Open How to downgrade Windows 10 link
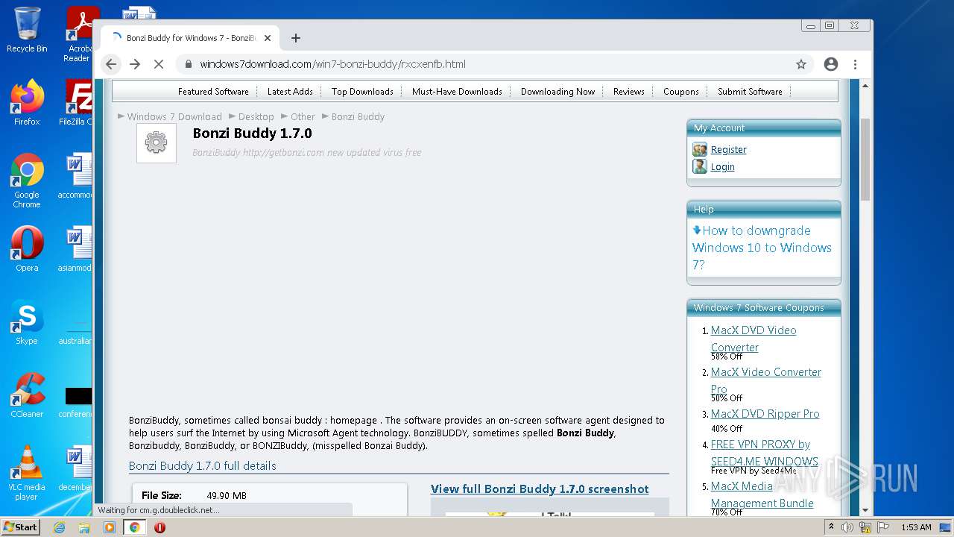Image resolution: width=954 pixels, height=537 pixels. pyautogui.click(x=762, y=248)
